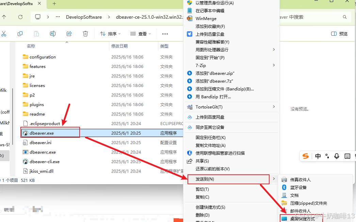Image resolution: width=356 pixels, height=222 pixels.
Task: Sort files by 修改日期 column header
Action: (119, 46)
